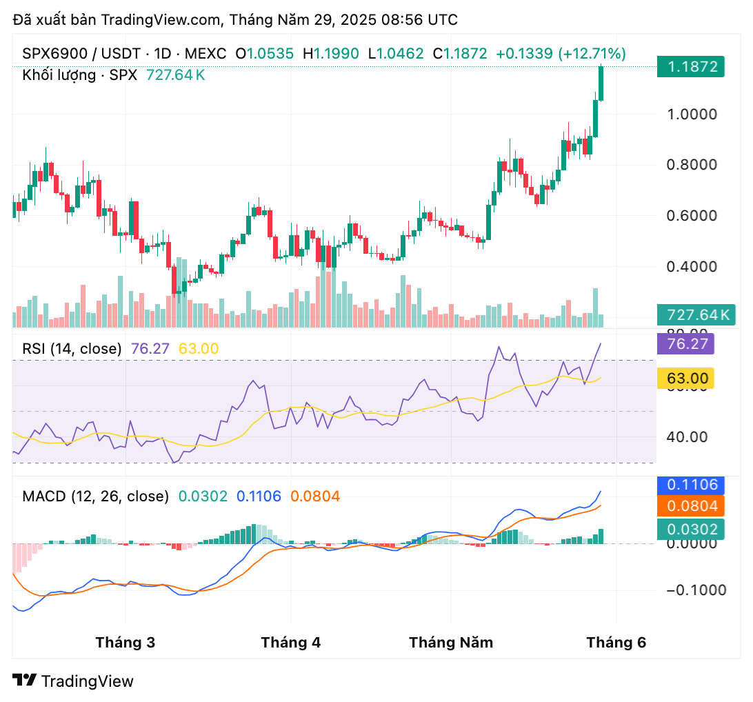Viewport: 753px width, 702px height.
Task: Click the Tháng 6 label on time axis
Action: point(618,642)
